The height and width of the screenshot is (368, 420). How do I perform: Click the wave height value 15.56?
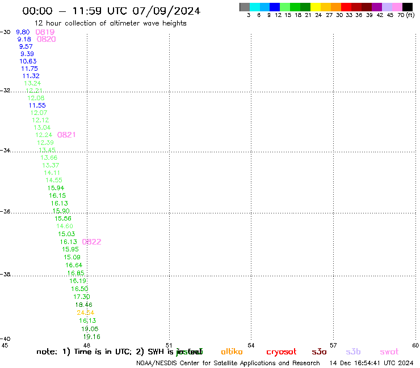pyautogui.click(x=63, y=219)
